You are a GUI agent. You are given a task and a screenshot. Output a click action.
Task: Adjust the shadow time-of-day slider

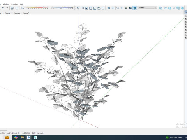[62, 7]
